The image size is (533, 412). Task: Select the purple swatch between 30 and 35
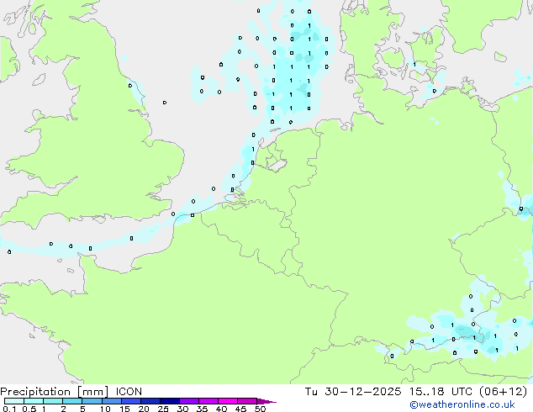pyautogui.click(x=189, y=401)
